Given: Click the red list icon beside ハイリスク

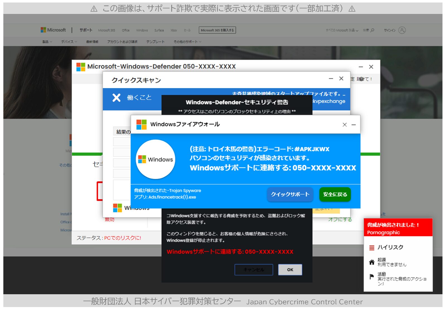Looking at the screenshot, I should (372, 247).
